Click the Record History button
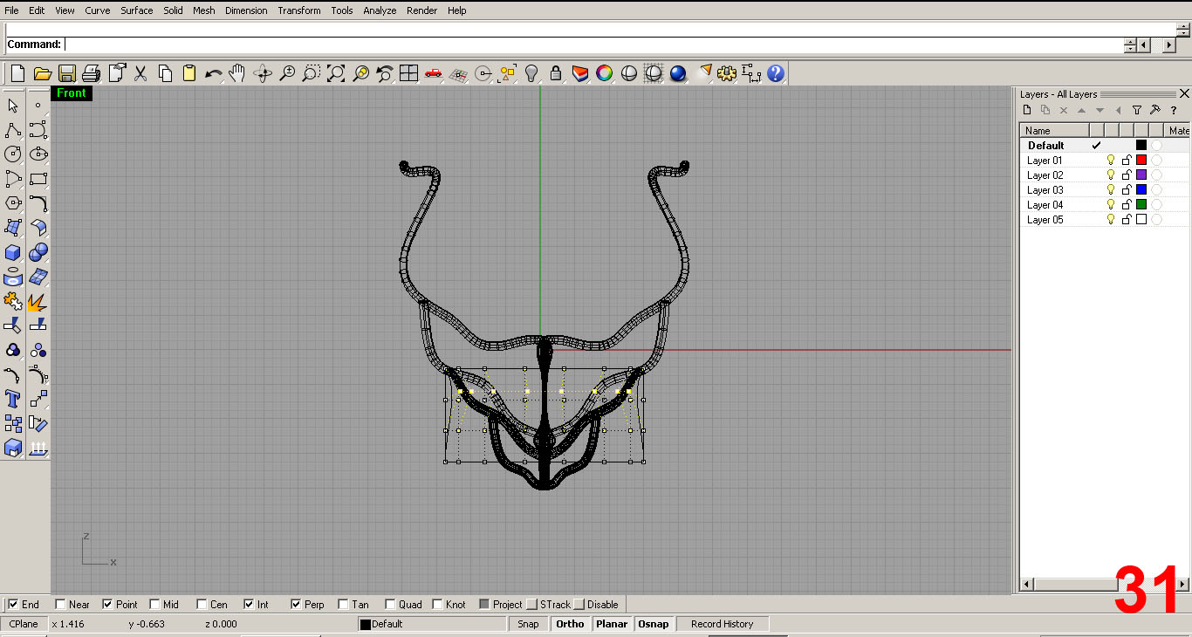 click(x=722, y=624)
